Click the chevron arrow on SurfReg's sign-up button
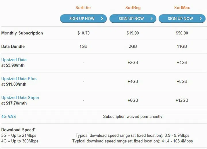The height and width of the screenshot is (149, 207). coord(151,19)
